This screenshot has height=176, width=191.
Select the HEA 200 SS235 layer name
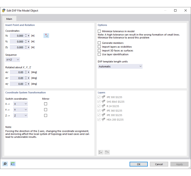pyautogui.click(x=115, y=120)
